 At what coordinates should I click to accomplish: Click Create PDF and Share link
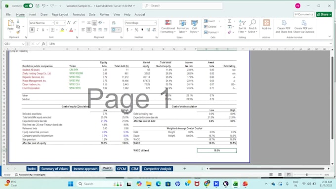point(284,26)
